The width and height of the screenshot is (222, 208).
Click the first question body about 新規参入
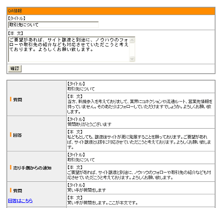coord(140,106)
